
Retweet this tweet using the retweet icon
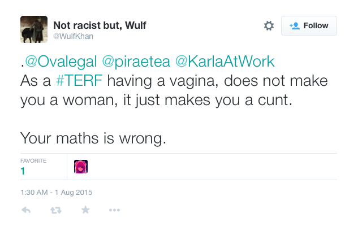[x=55, y=210]
